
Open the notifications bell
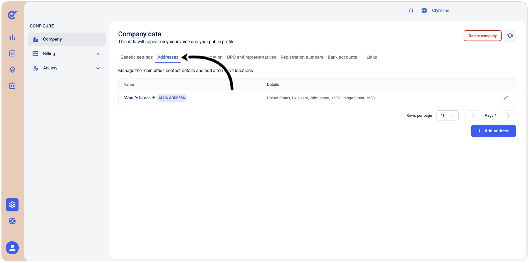pos(411,10)
